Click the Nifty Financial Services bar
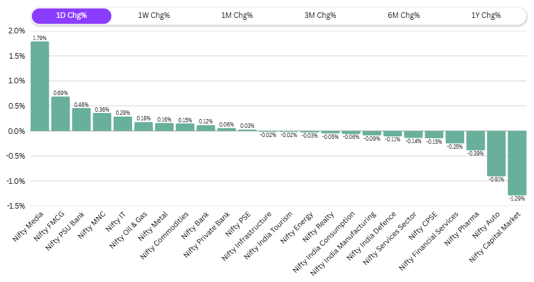 click(x=454, y=137)
